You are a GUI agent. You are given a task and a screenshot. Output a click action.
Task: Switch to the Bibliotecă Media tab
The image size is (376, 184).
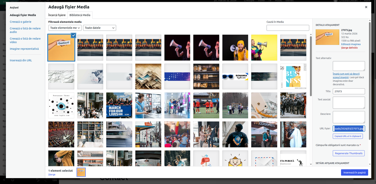pos(80,15)
